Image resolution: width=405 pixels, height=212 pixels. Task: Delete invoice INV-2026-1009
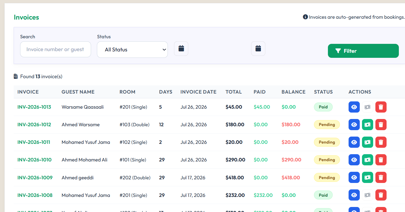click(x=381, y=177)
